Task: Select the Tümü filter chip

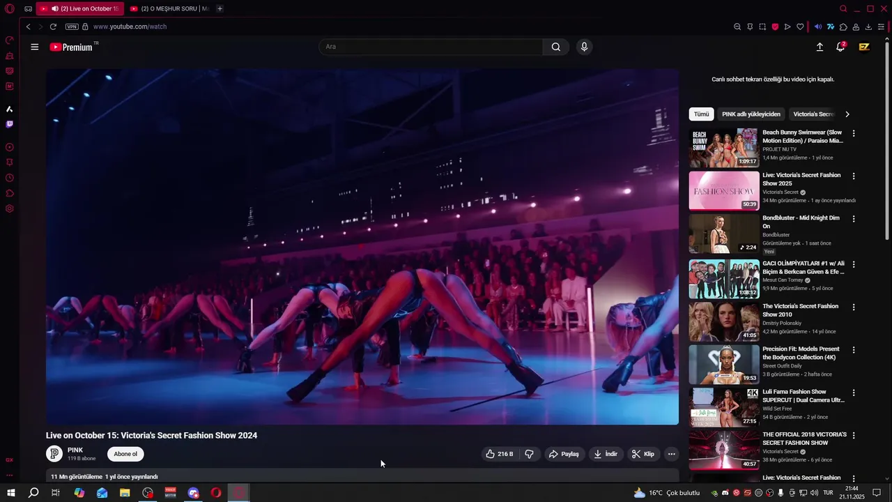Action: [701, 114]
